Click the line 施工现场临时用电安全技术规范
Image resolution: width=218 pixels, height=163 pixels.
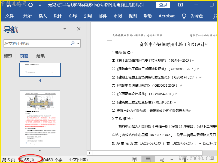tap(152, 61)
